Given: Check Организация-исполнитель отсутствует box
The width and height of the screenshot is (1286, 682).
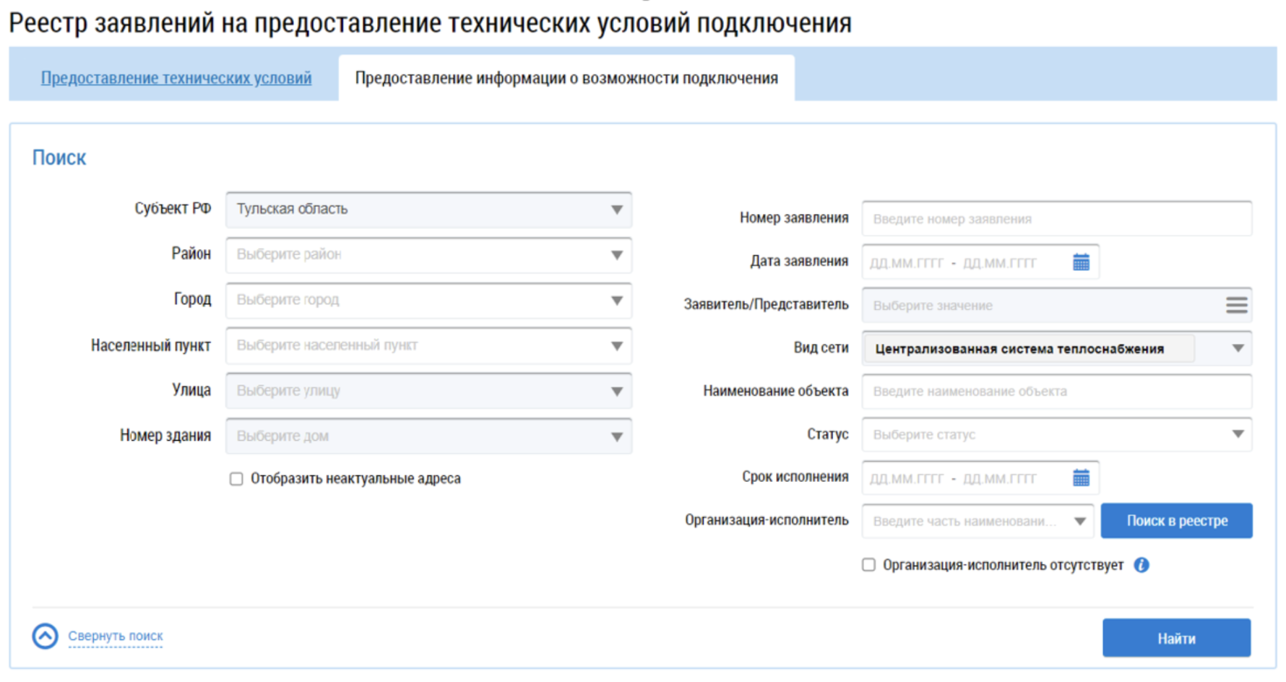Looking at the screenshot, I should coord(868,565).
